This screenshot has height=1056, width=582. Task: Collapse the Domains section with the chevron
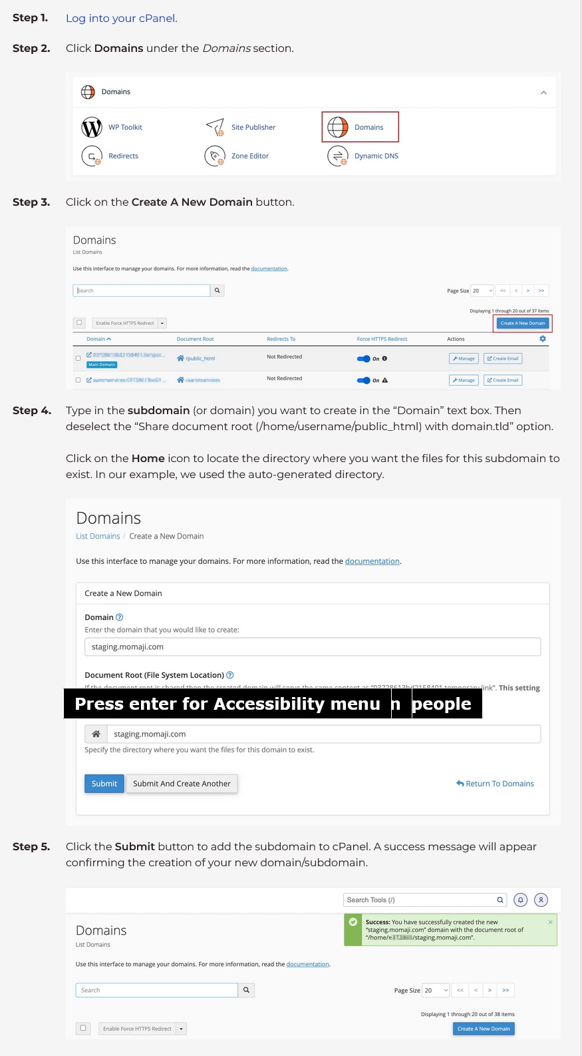coord(543,92)
